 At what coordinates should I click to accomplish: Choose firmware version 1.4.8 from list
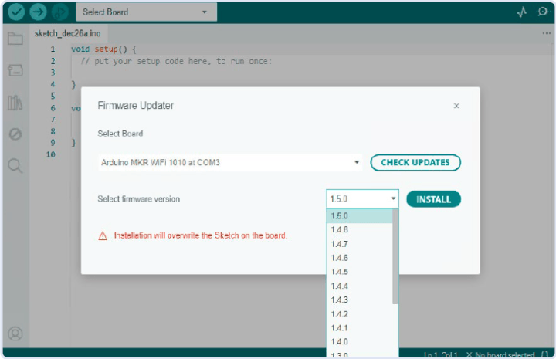point(340,230)
